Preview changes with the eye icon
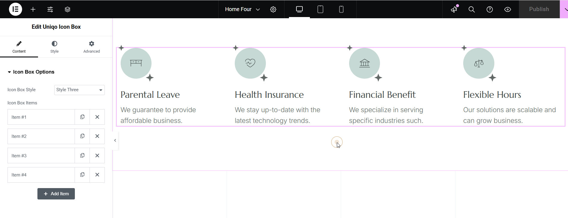 (x=508, y=9)
